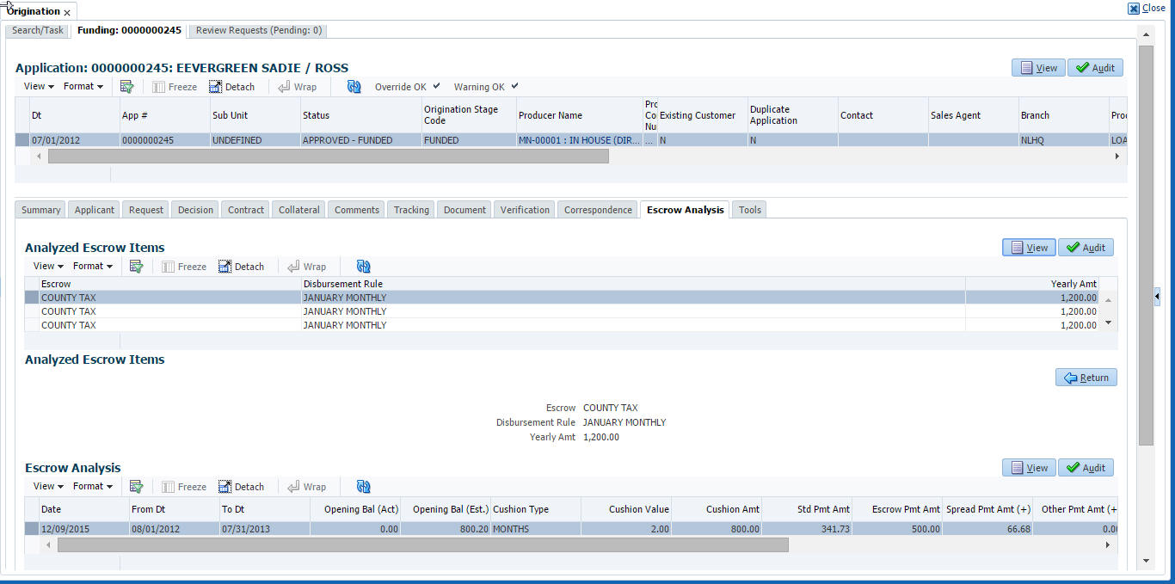Click the Return button

[x=1086, y=378]
